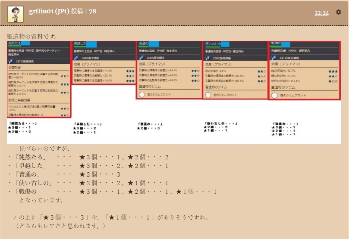
Task: Click the 「戦傷の」 star summary line
Action: point(113,192)
